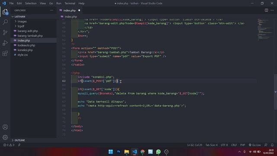This screenshot has height=156, width=277.
Task: Open the Accounts icon in activity bar
Action: (5, 127)
